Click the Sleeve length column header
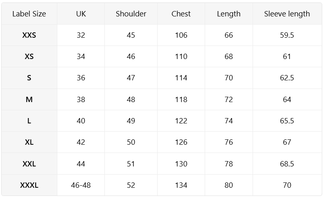 pos(287,14)
